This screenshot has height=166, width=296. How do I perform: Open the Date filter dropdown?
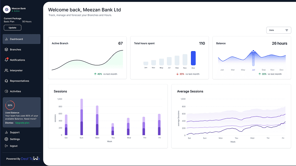(x=278, y=30)
